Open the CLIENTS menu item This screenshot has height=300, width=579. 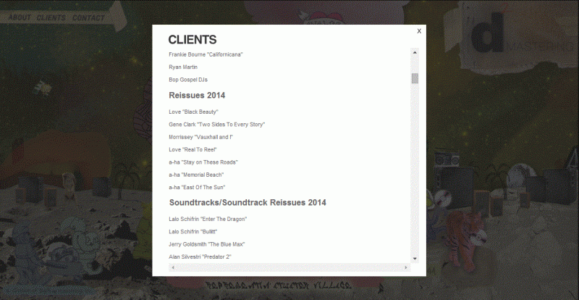point(51,18)
